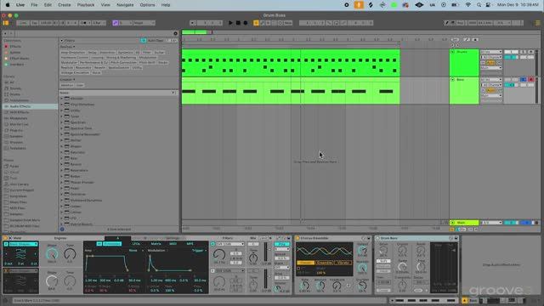The width and height of the screenshot is (544, 306).
Task: Open the scale name dropdown in control bar
Action: click(x=144, y=23)
